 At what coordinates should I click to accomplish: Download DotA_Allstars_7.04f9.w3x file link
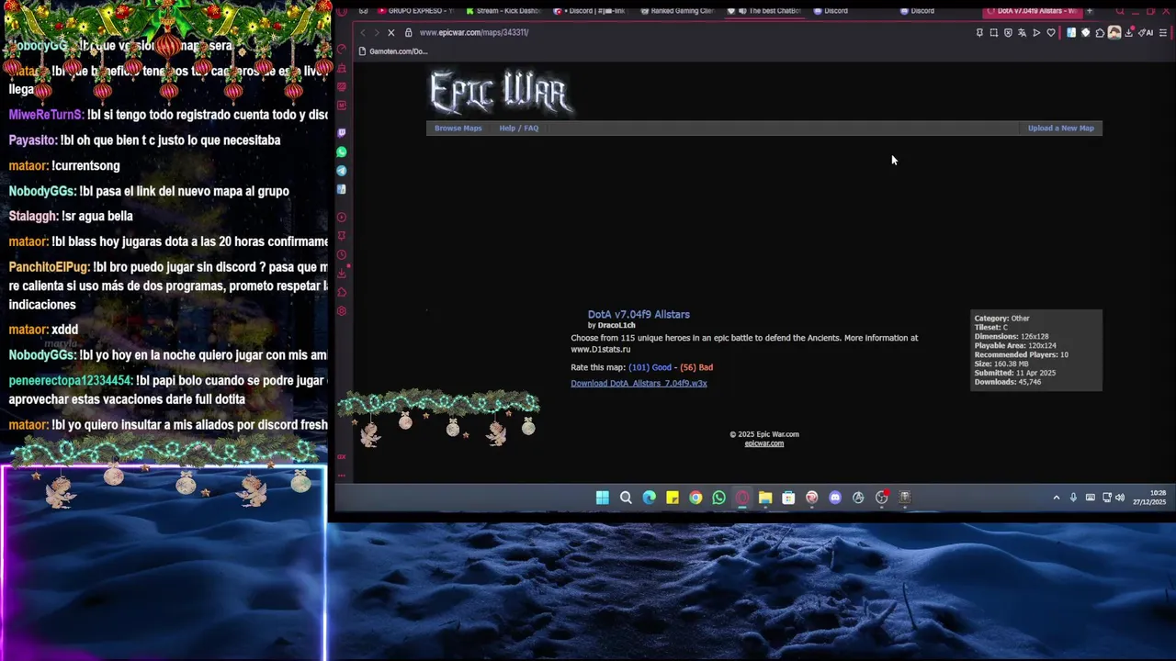pos(639,384)
